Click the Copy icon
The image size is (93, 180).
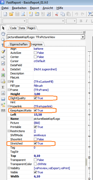62,14
